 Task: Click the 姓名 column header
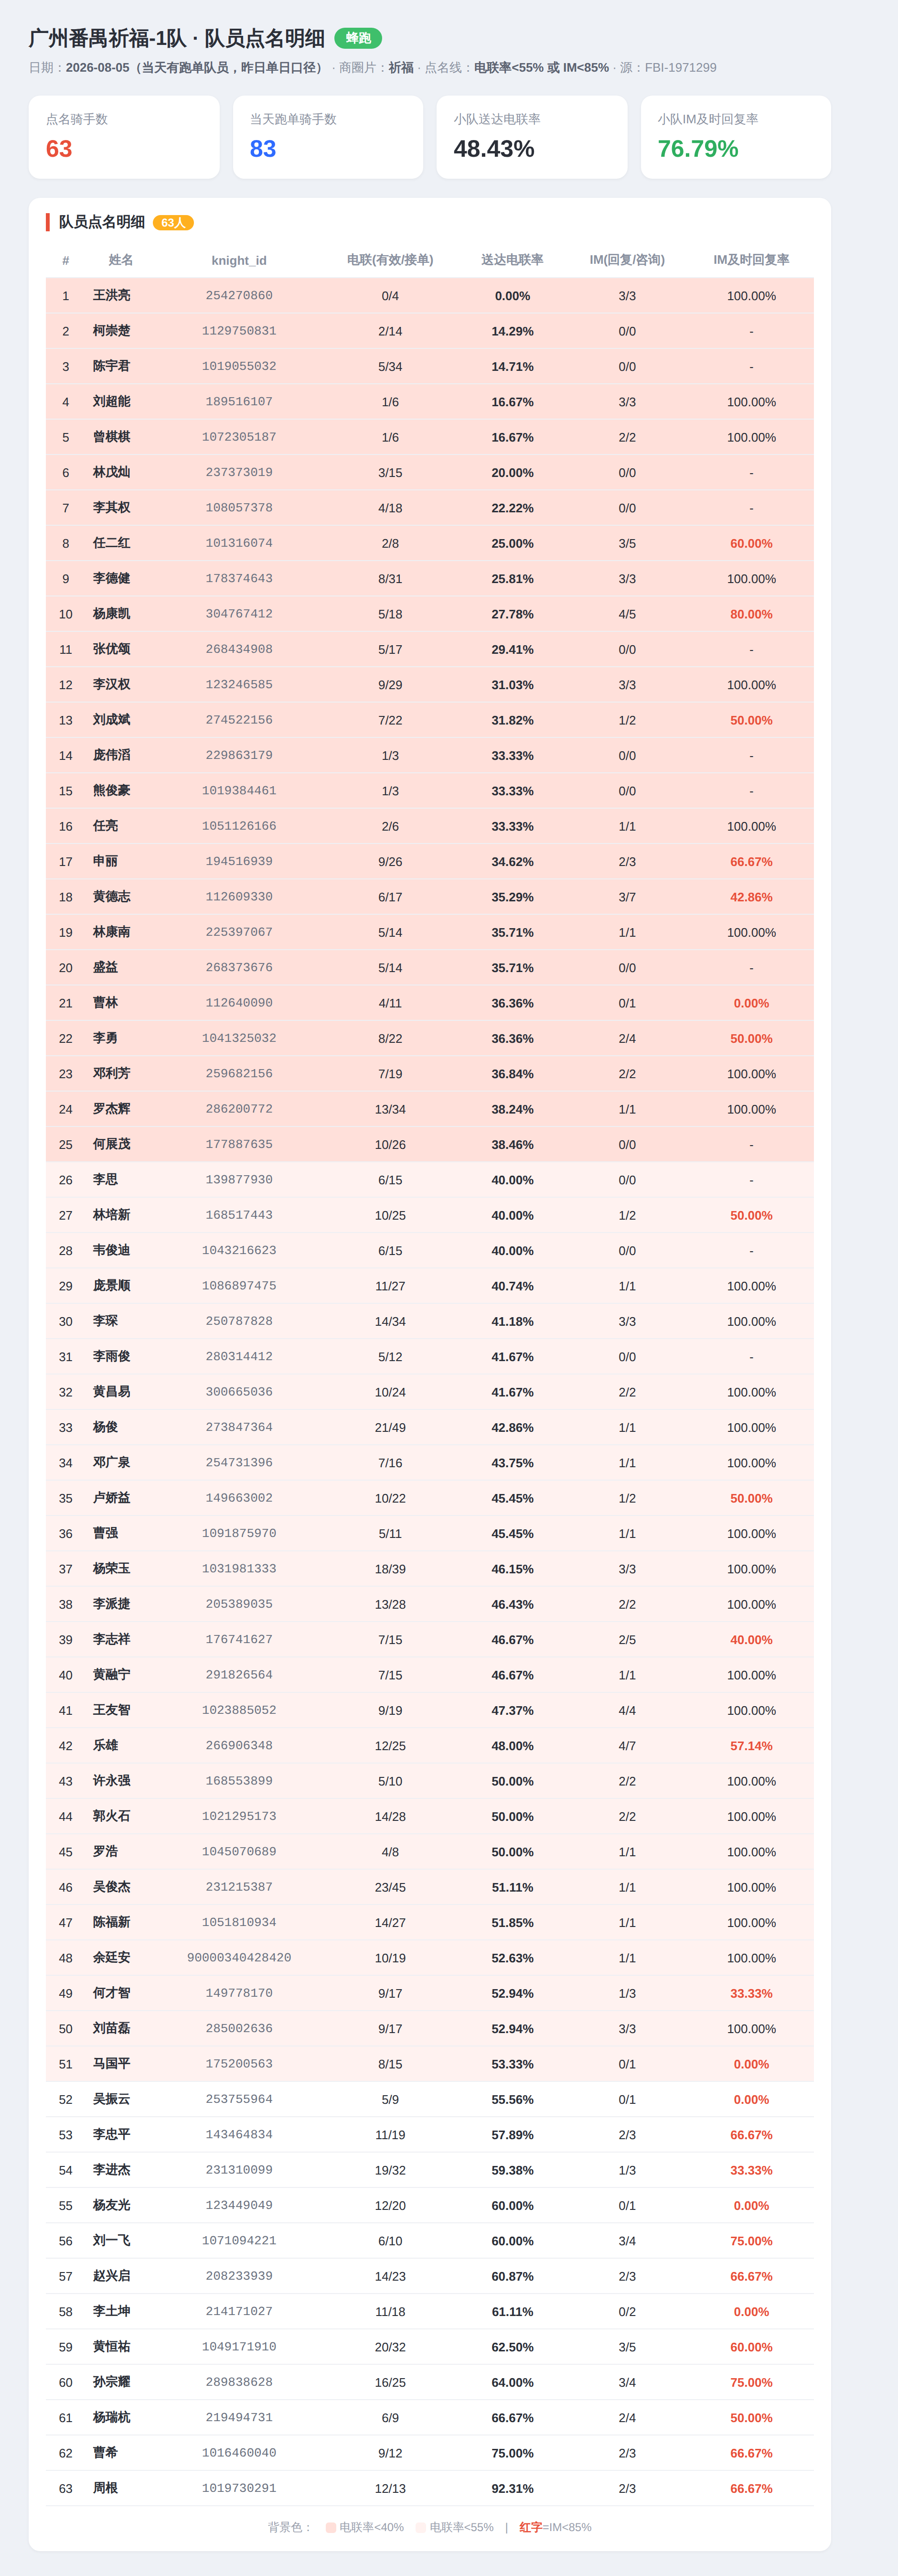point(121,260)
